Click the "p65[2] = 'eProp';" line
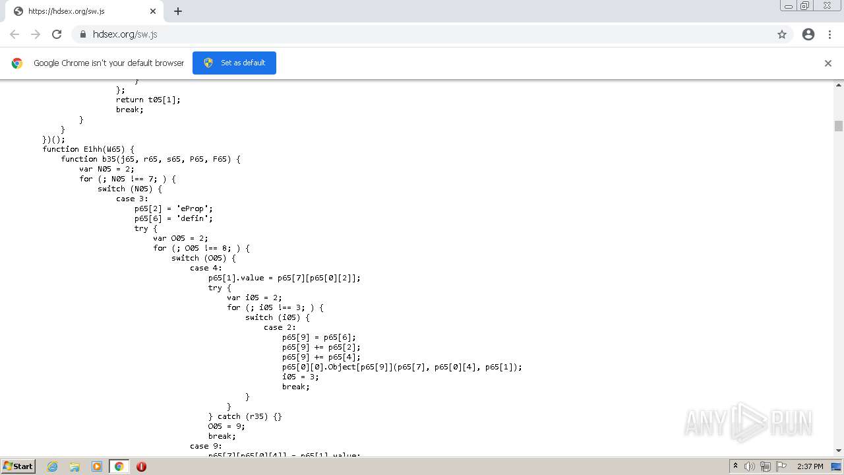 click(174, 208)
